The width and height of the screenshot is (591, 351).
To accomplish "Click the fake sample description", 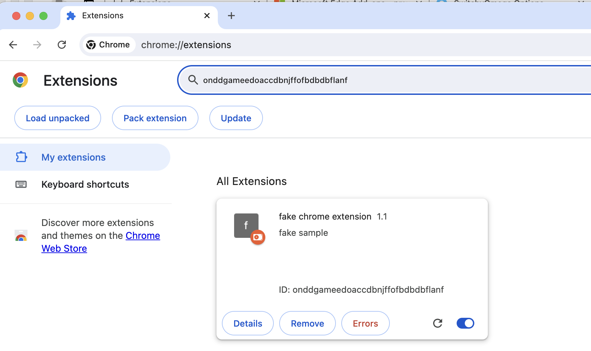I will point(303,233).
